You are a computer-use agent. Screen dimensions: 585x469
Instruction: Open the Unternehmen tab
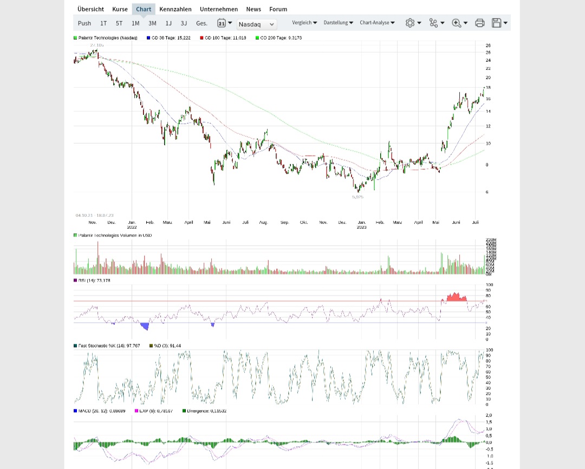219,9
